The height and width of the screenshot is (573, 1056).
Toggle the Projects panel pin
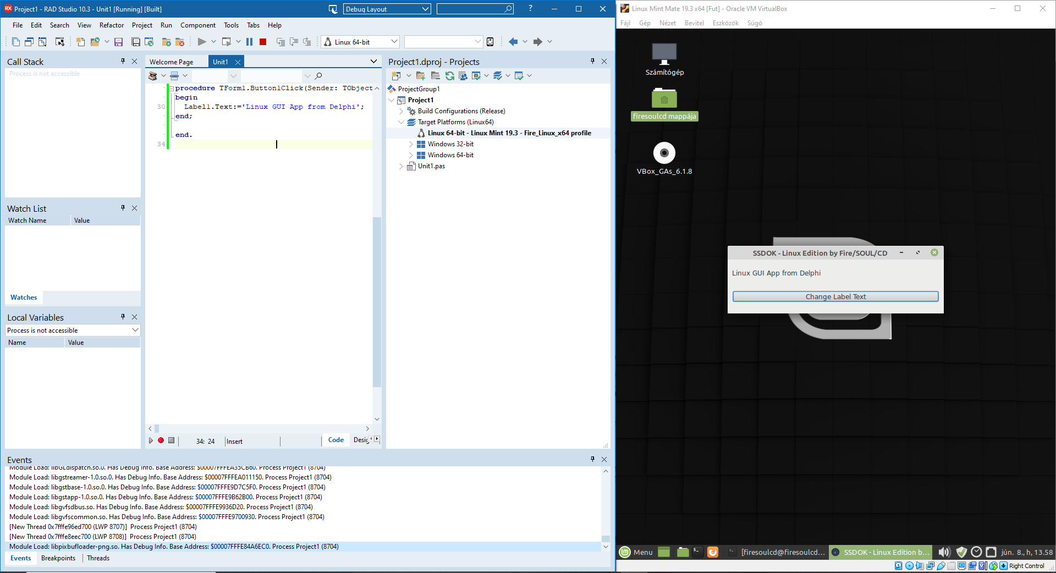point(592,61)
